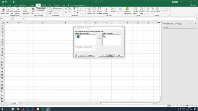
Task: Click Sort Z to A icon
Action: click(66, 12)
